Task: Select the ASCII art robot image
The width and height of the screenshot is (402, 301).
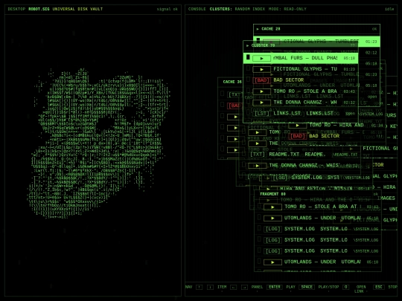Action: [x=99, y=143]
